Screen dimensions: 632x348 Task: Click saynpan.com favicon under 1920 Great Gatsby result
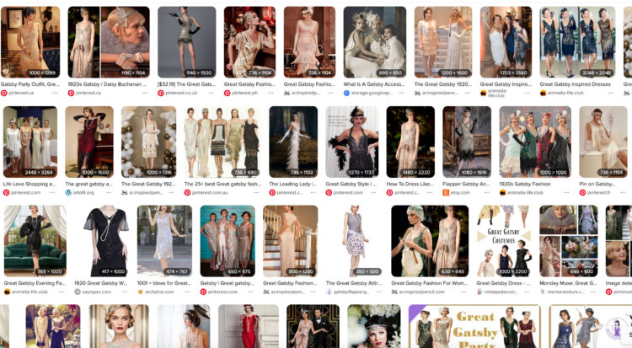[x=78, y=292]
